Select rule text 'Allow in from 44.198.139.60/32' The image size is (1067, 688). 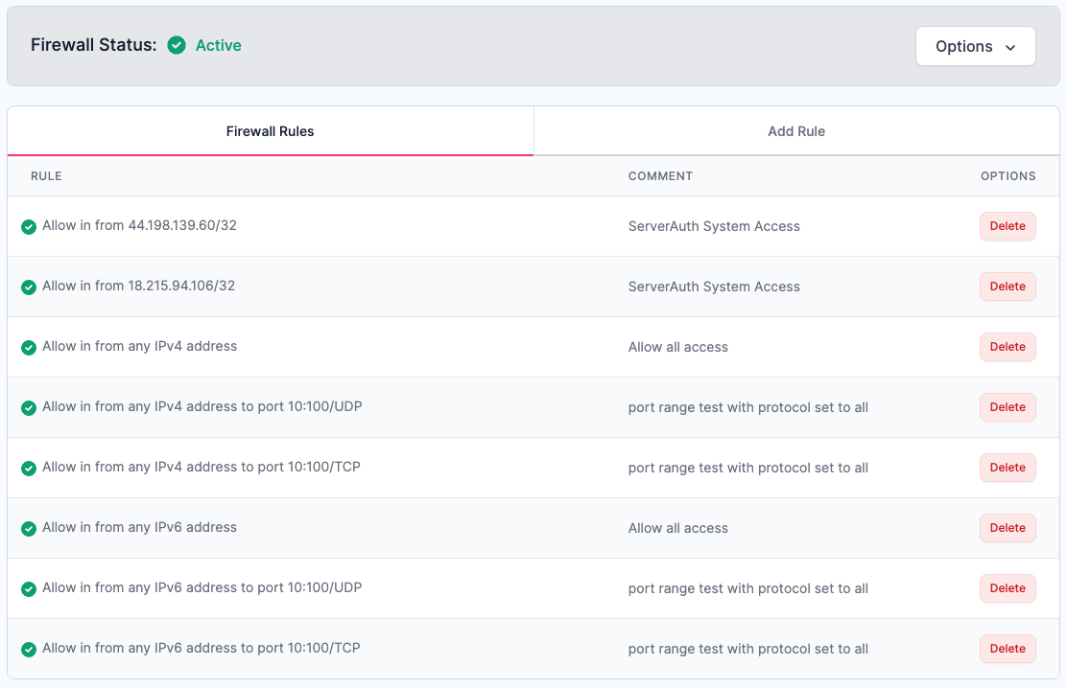pyautogui.click(x=139, y=226)
